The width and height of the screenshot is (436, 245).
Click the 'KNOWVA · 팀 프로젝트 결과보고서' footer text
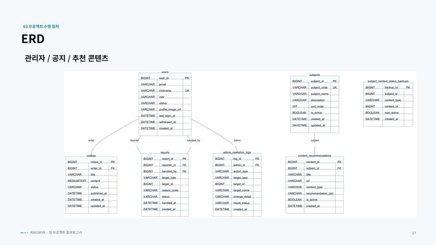(x=56, y=232)
